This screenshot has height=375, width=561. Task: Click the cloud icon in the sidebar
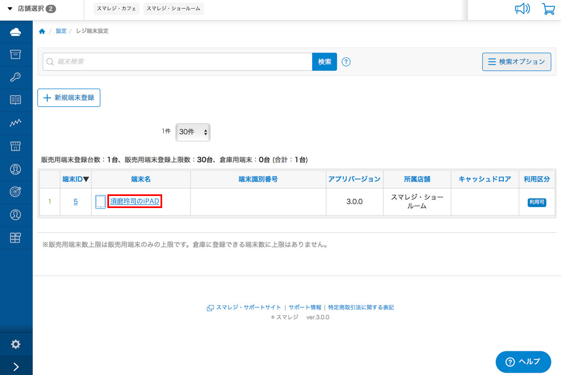[16, 32]
